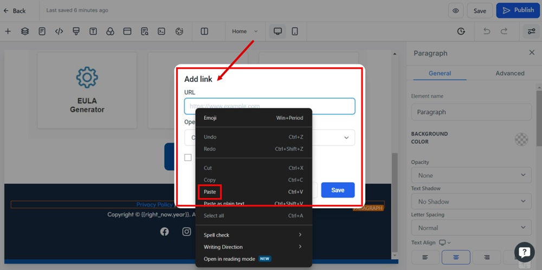Choose Select all from context menu

[254, 216]
